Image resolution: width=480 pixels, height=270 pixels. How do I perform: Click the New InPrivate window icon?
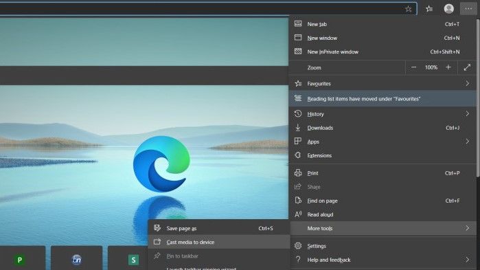point(298,52)
